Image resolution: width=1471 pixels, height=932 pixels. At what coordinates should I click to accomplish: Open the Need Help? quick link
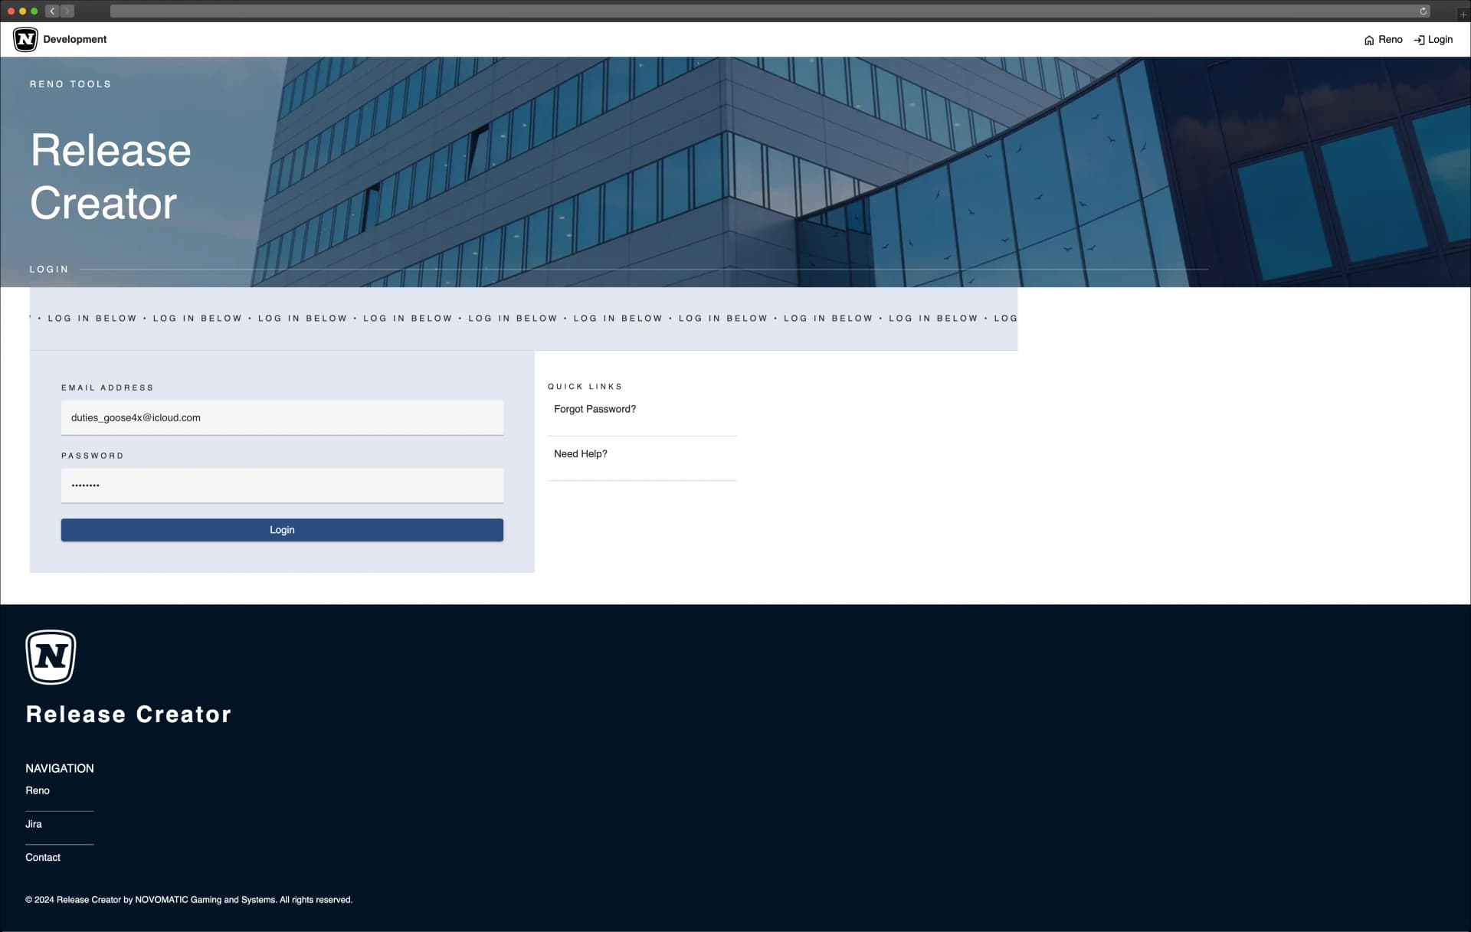(580, 454)
